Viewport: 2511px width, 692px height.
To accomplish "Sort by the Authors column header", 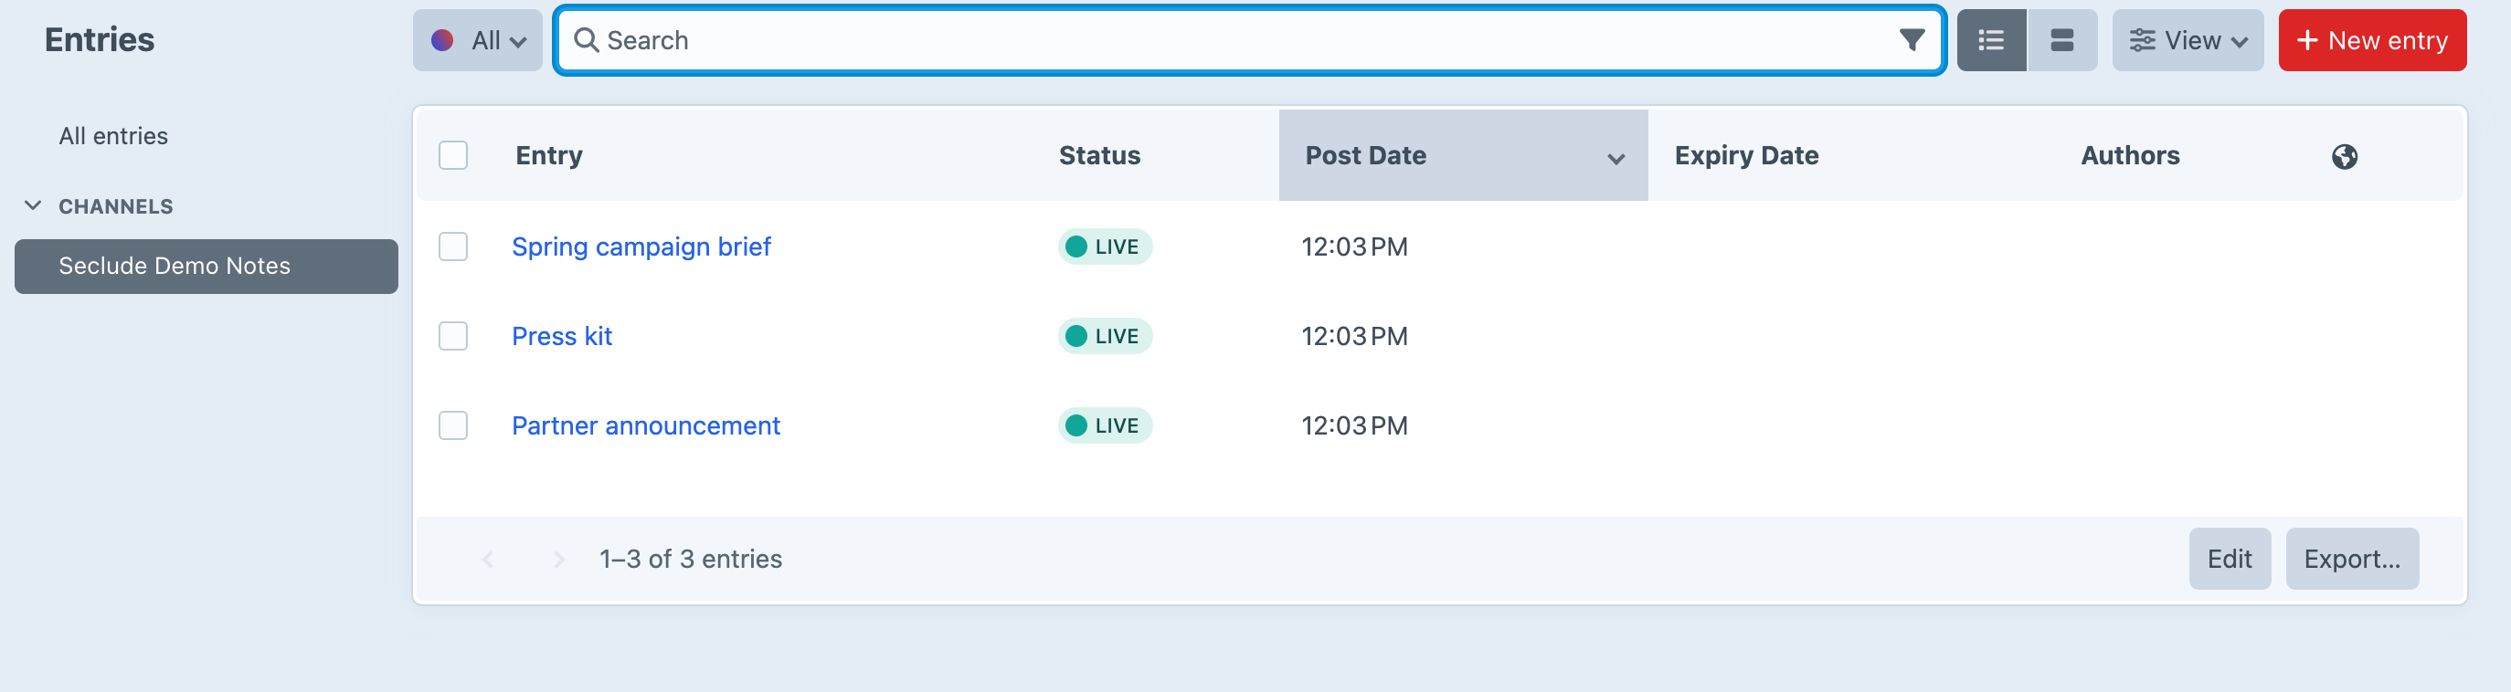I will tap(2130, 156).
